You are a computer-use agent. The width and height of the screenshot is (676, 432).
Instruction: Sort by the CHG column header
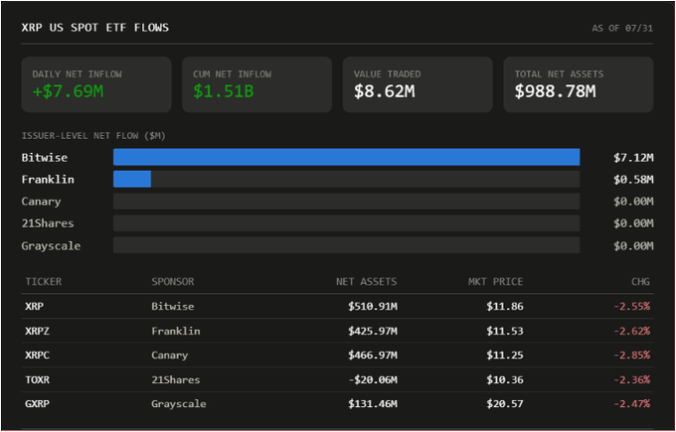tap(640, 282)
